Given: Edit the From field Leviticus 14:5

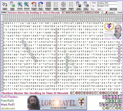Looking at the screenshot, I should tap(107, 3).
